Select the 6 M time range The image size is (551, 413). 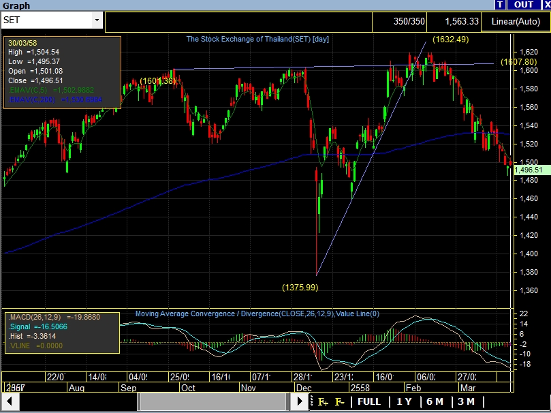(x=435, y=401)
